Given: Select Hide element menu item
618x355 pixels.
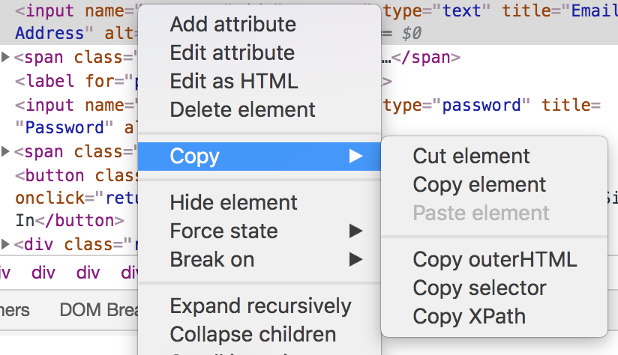Looking at the screenshot, I should click(x=259, y=203).
